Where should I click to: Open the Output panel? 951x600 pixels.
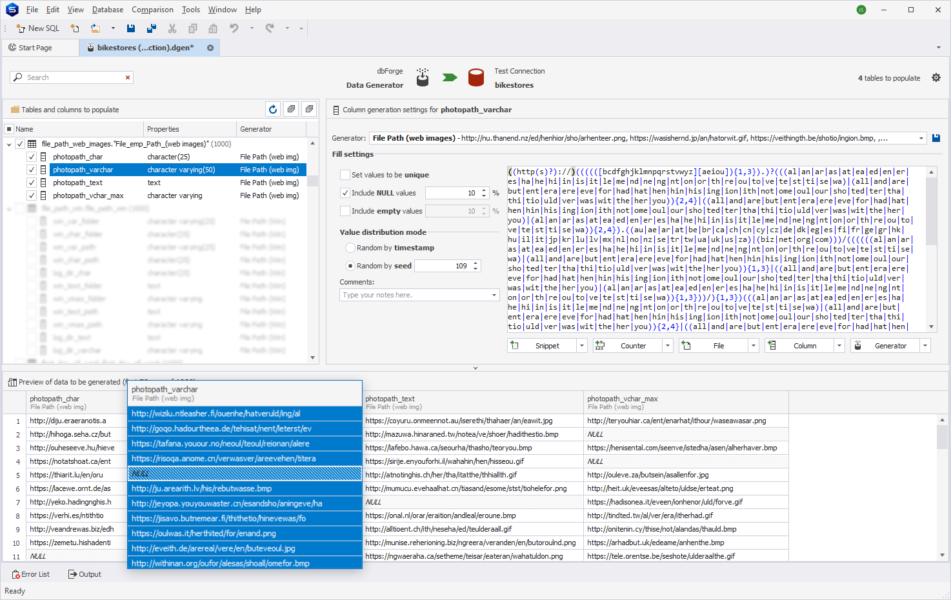(x=85, y=574)
